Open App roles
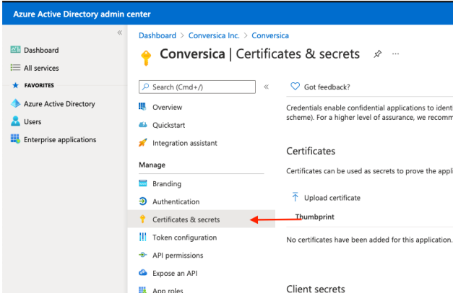The height and width of the screenshot is (296, 453). click(x=168, y=290)
